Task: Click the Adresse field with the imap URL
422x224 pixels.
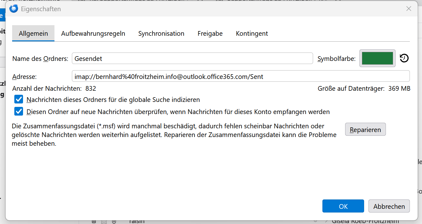Action: (x=241, y=76)
